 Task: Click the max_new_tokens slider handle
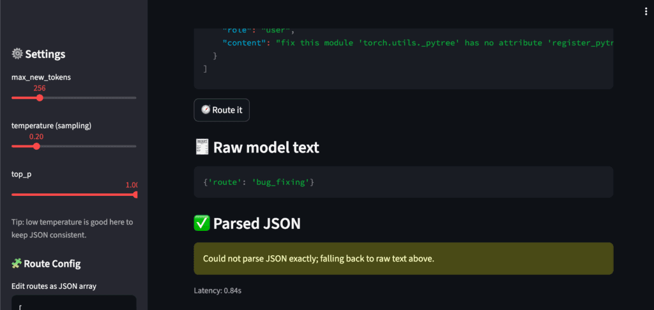[40, 98]
